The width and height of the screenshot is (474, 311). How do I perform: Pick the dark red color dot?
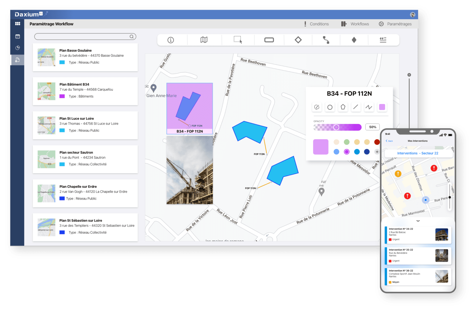pos(377,142)
